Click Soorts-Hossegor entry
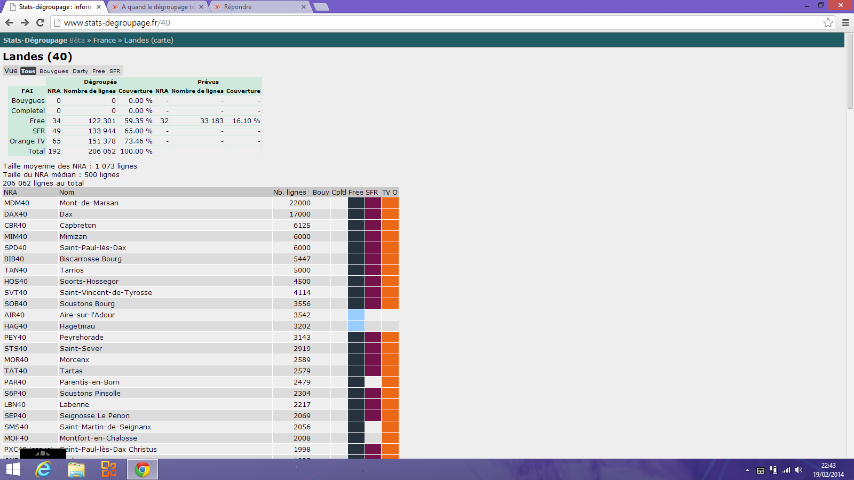 (x=89, y=281)
